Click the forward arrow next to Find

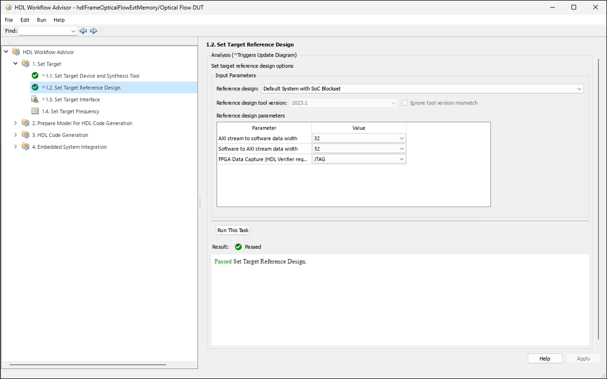coord(94,31)
